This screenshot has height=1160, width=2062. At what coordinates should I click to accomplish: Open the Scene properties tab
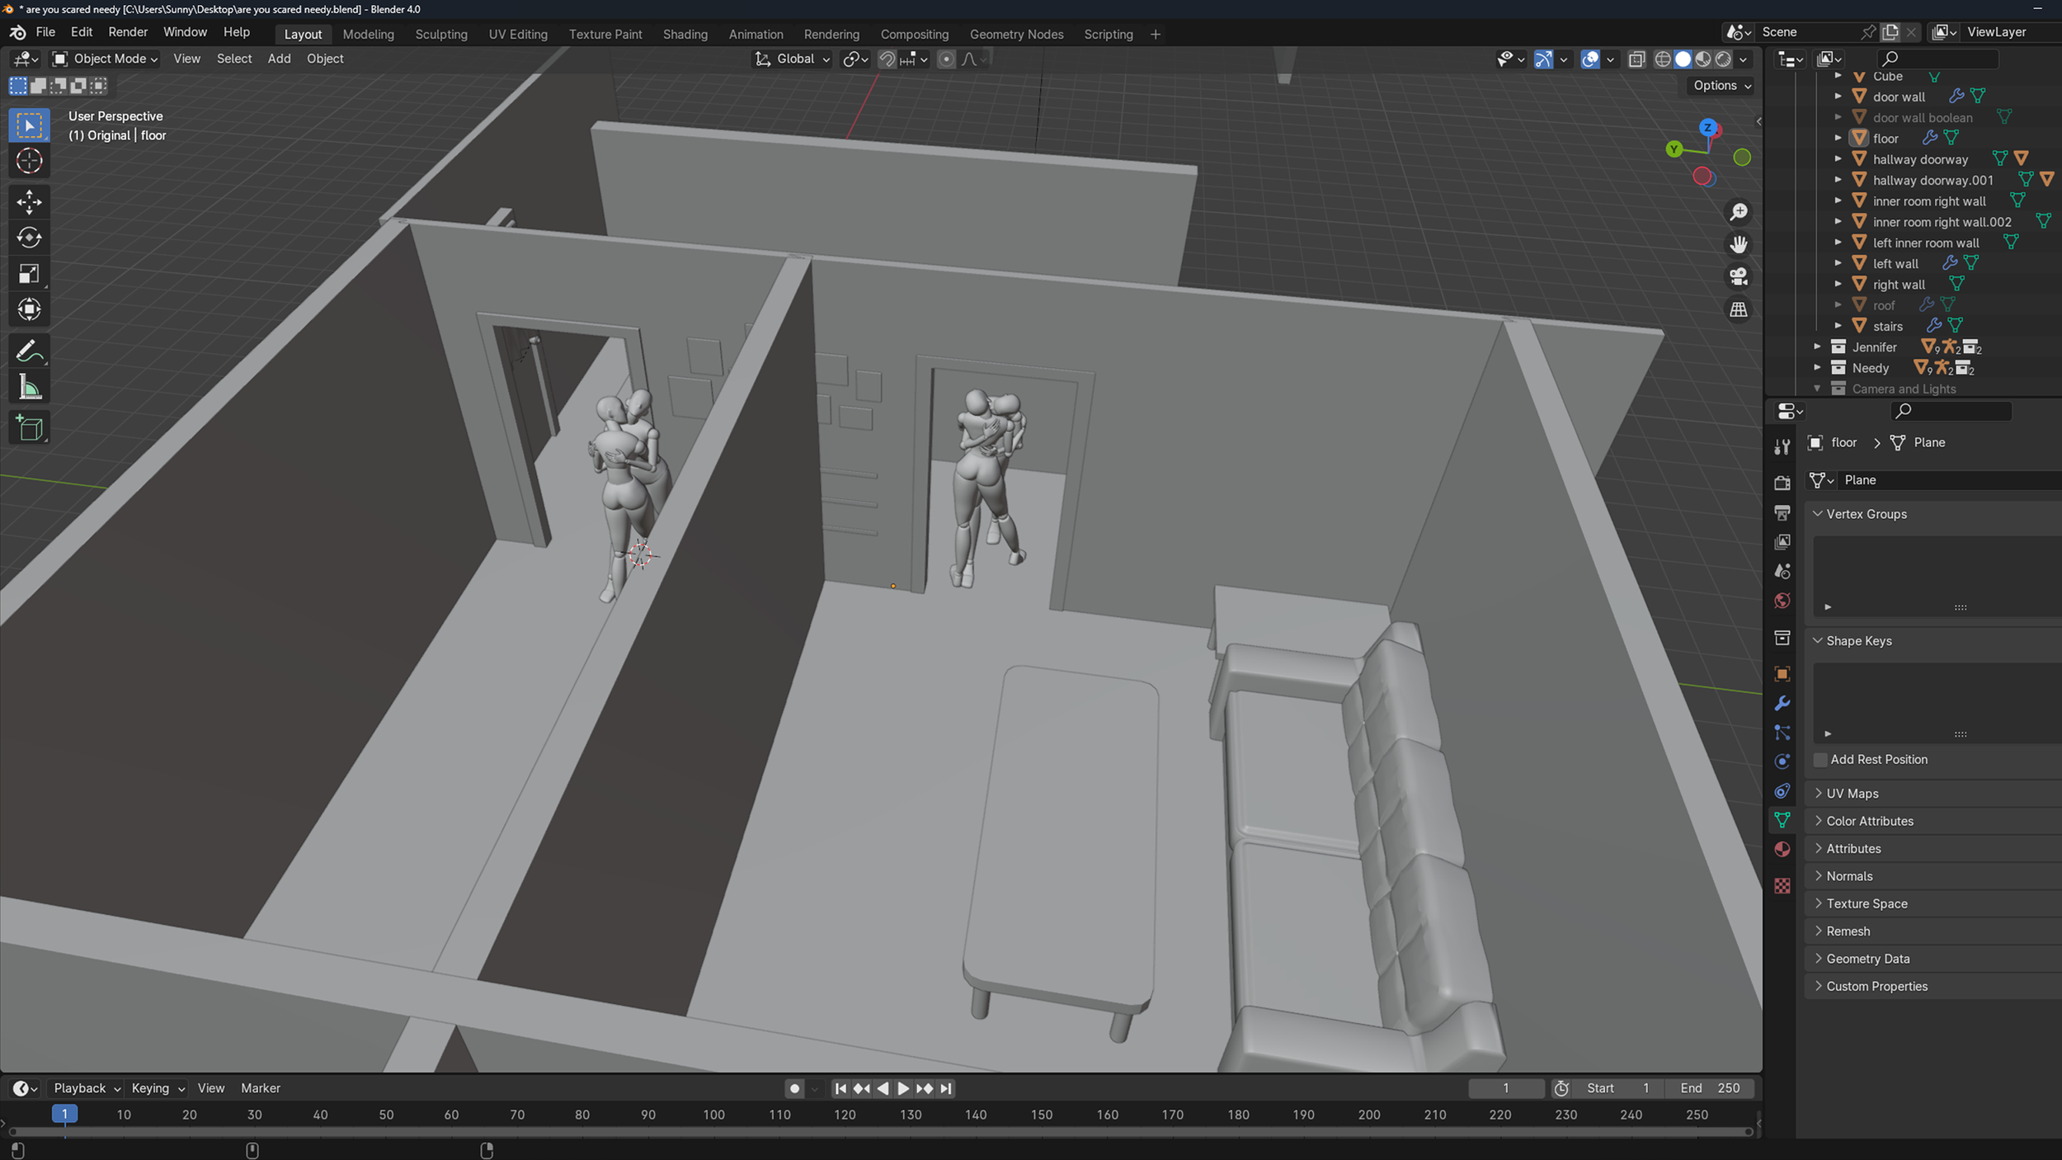tap(1782, 571)
